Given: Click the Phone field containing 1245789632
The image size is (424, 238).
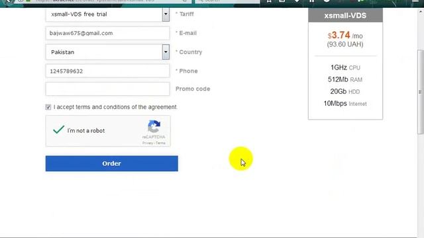Looking at the screenshot, I should 107,71.
